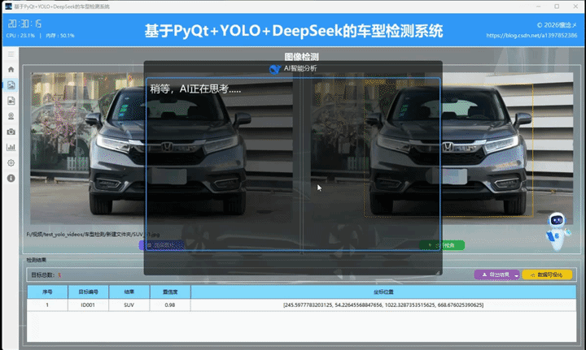The height and width of the screenshot is (350, 586).
Task: Select the coordinates cell starting 245.597
Action: [x=383, y=305]
